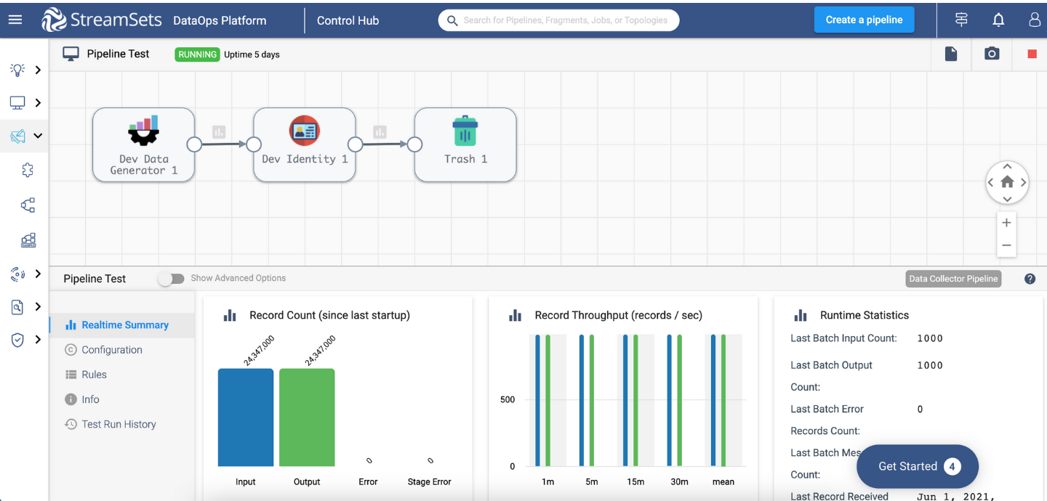The width and height of the screenshot is (1047, 501).
Task: Expand the lightbulb sidebar section
Action: click(24, 70)
